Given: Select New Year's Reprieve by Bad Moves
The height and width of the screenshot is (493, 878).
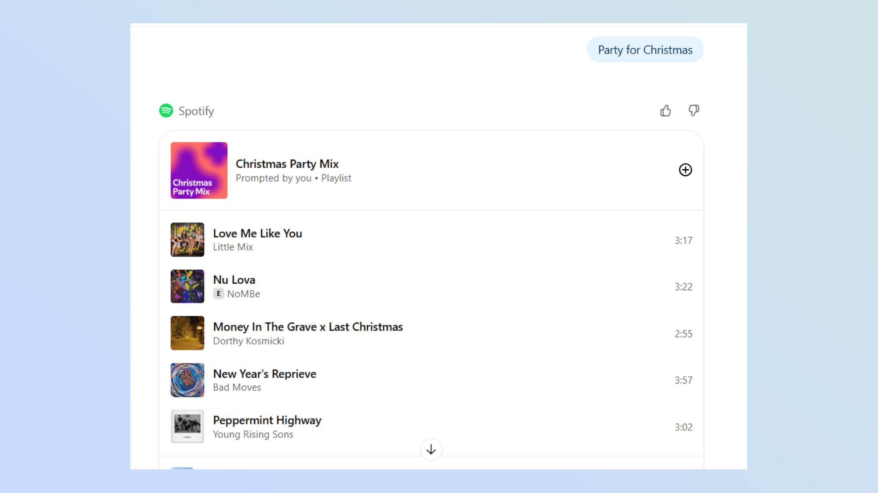Looking at the screenshot, I should click(264, 373).
